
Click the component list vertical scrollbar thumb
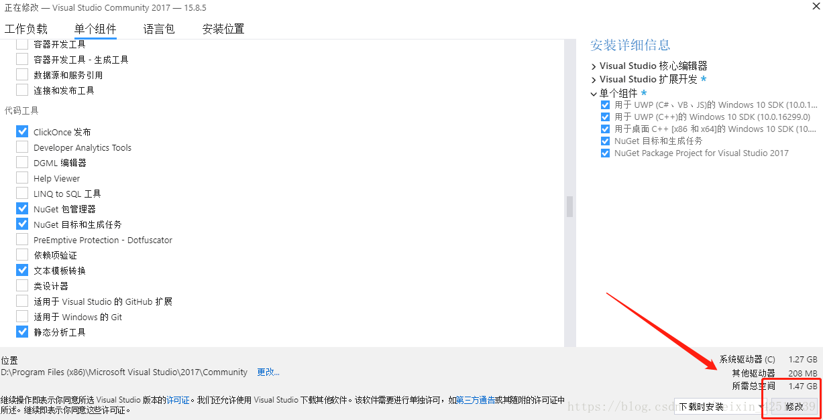569,206
